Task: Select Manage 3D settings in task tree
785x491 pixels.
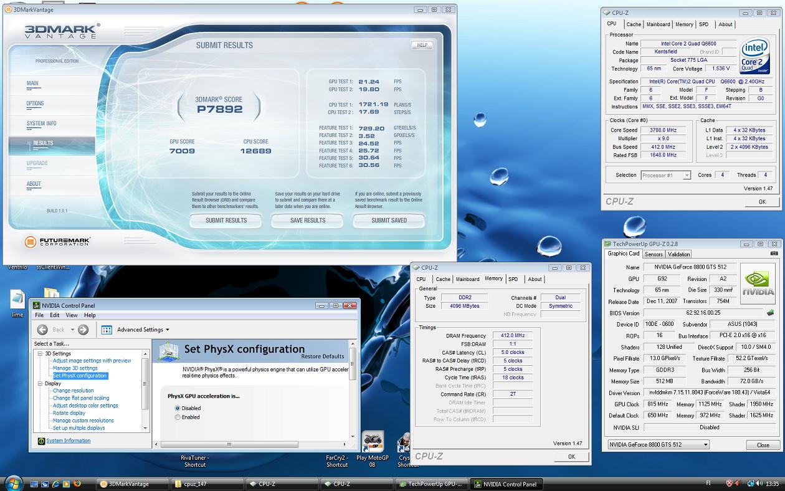Action: pos(75,368)
